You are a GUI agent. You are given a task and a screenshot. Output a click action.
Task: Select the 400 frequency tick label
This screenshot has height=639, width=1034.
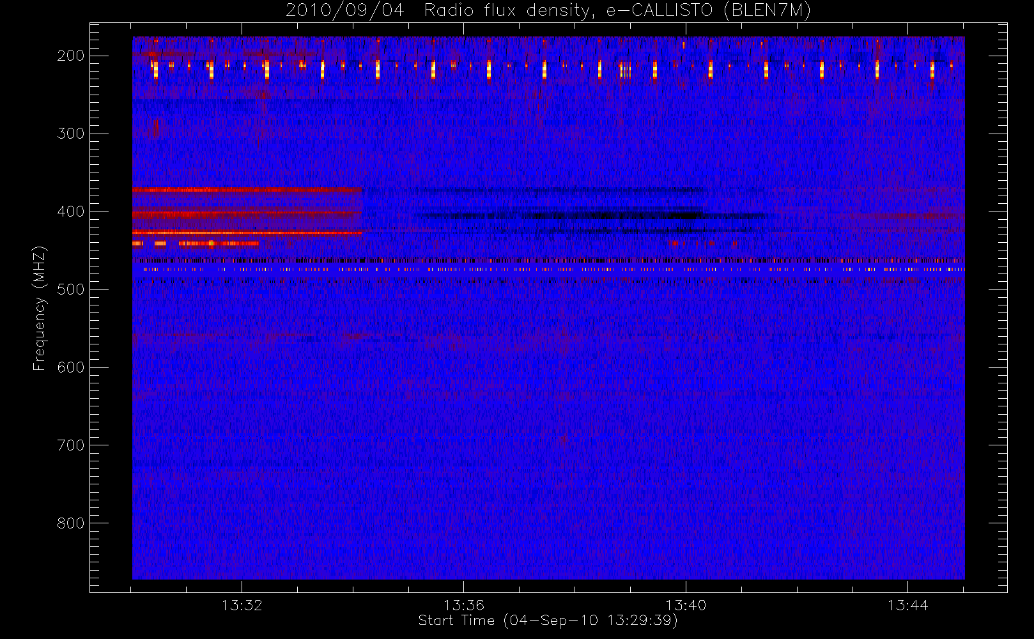pos(71,212)
